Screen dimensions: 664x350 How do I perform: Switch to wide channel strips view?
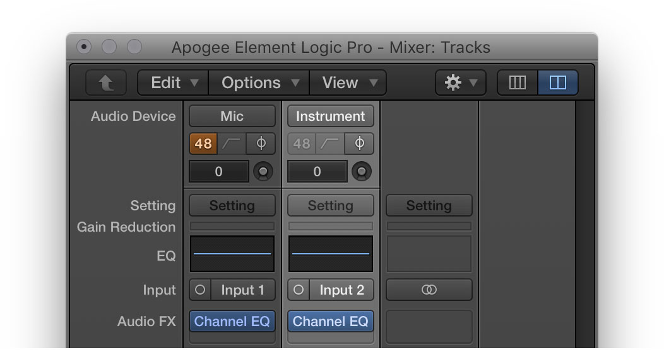pyautogui.click(x=558, y=82)
